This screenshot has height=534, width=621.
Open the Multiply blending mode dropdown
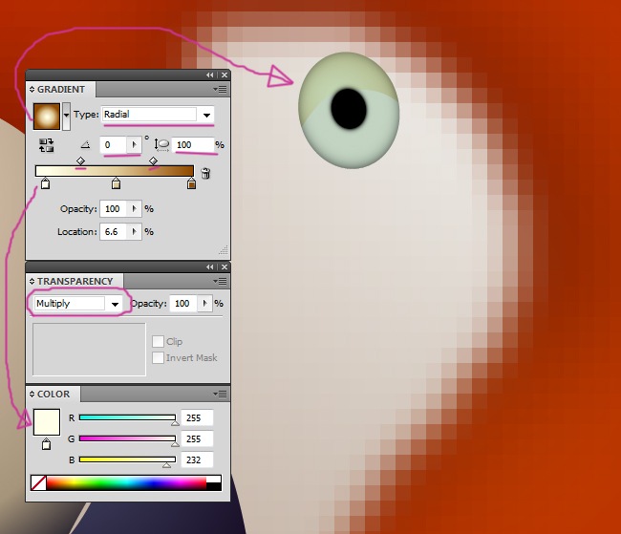[x=116, y=304]
